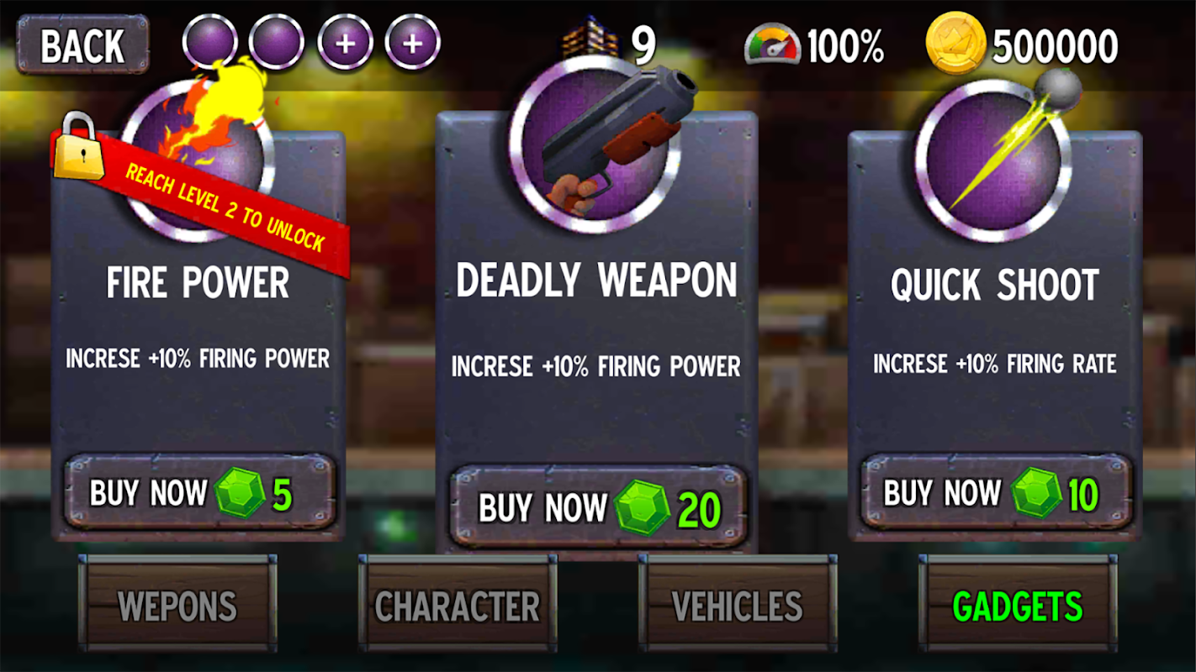Tap the green gem on Deadly Weapon

pos(642,508)
